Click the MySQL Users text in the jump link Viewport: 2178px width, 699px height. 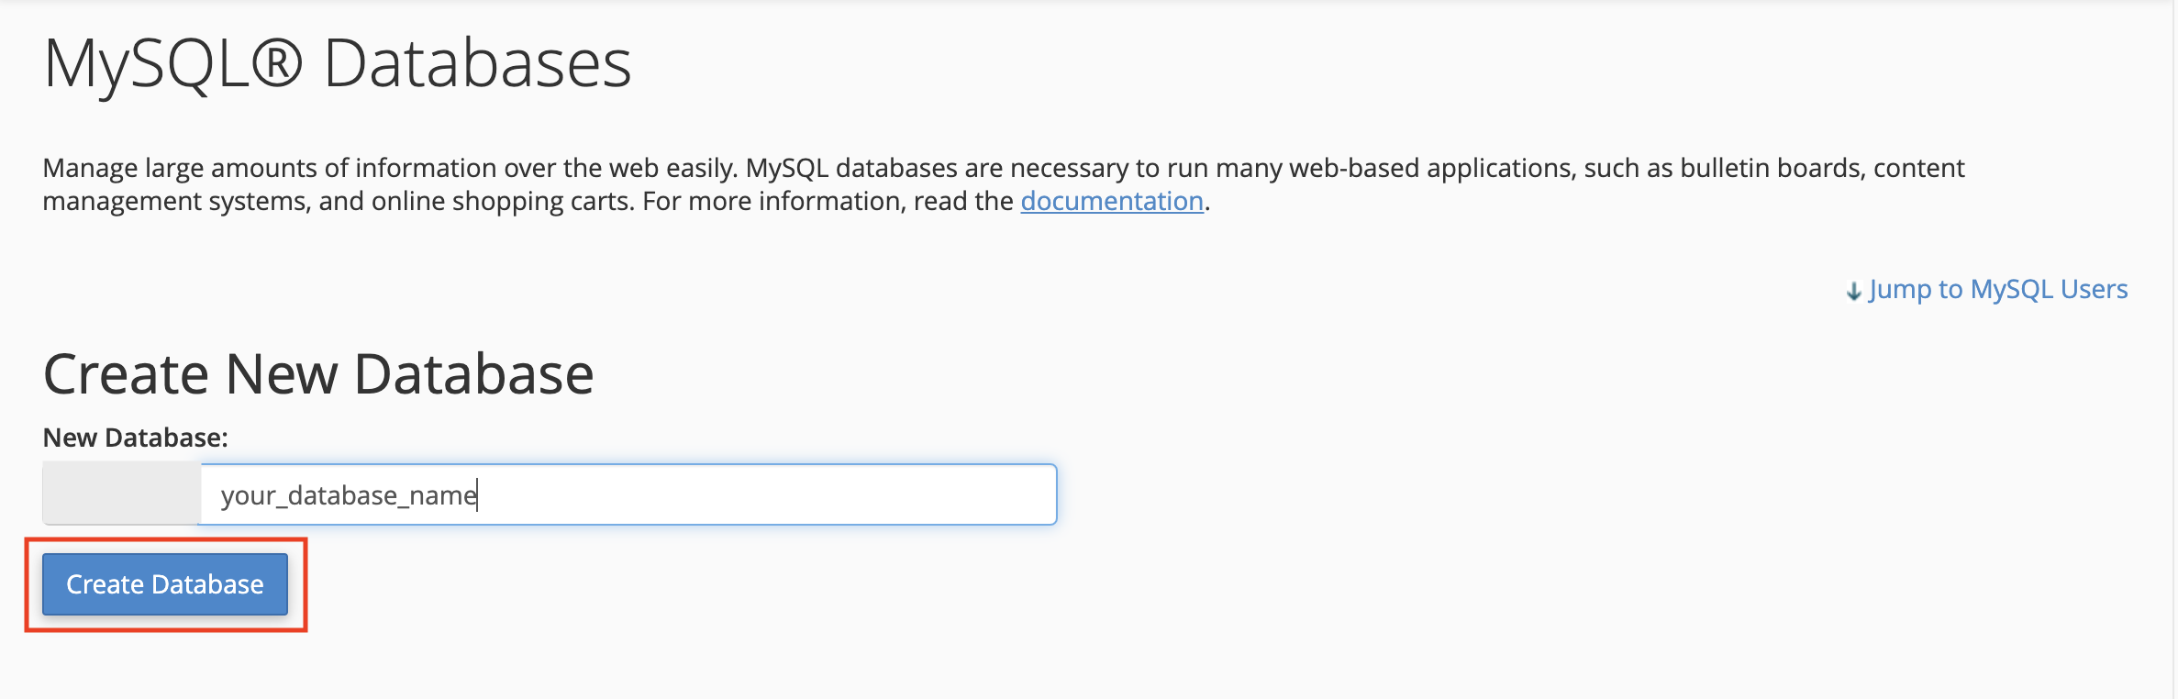coord(2050,290)
